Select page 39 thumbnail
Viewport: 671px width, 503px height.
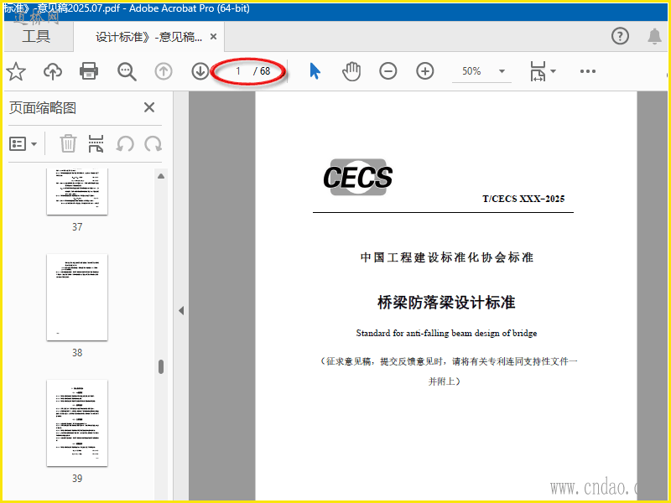tap(77, 423)
